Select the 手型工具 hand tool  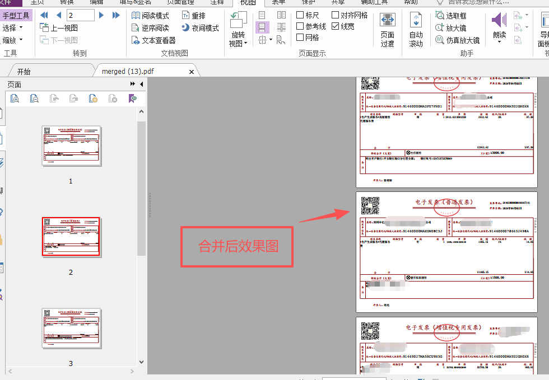(x=16, y=16)
